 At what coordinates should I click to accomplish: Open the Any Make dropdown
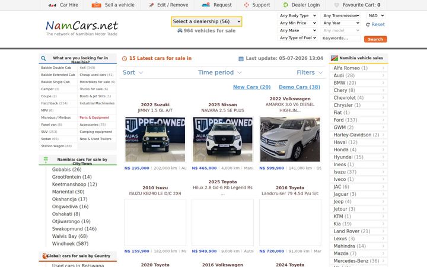pyautogui.click(x=298, y=30)
